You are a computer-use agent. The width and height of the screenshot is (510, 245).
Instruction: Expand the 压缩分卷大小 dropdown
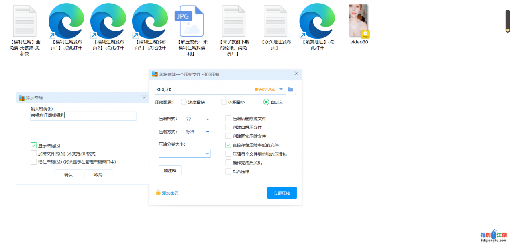tap(206, 154)
